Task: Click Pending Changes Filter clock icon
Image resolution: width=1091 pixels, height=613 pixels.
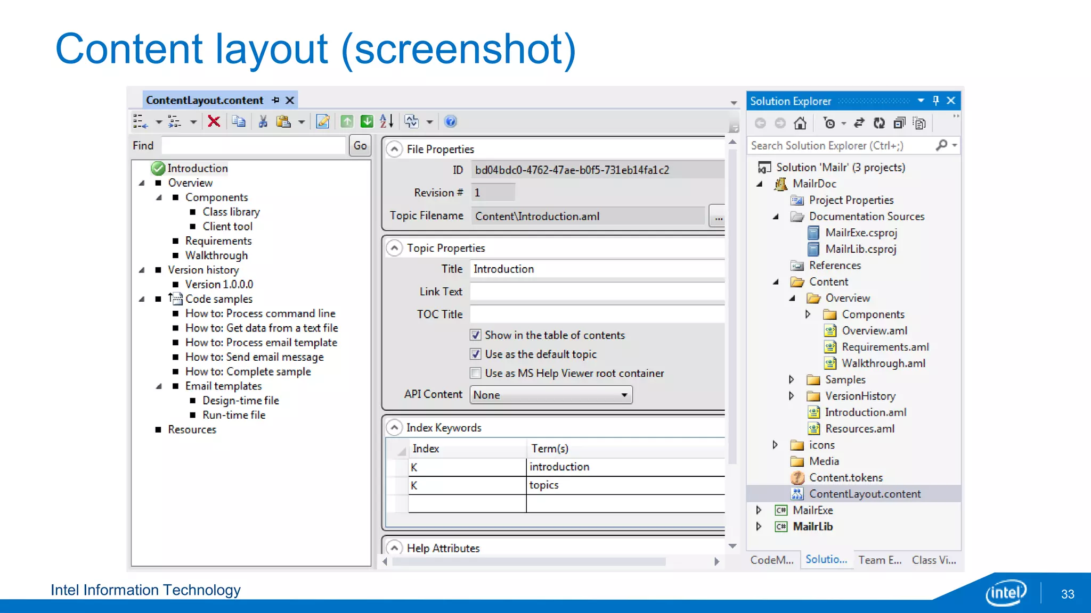Action: 829,123
